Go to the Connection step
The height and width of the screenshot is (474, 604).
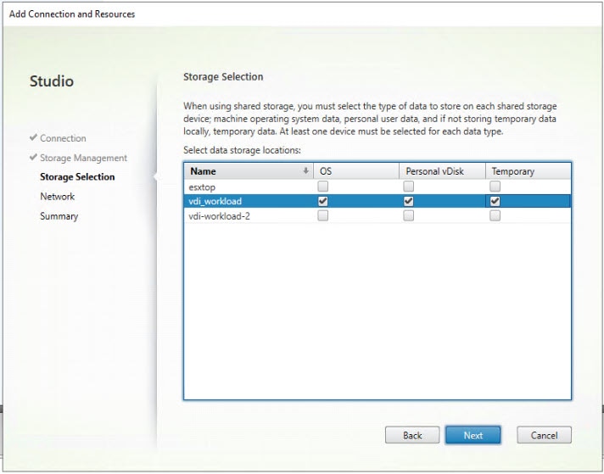click(63, 138)
